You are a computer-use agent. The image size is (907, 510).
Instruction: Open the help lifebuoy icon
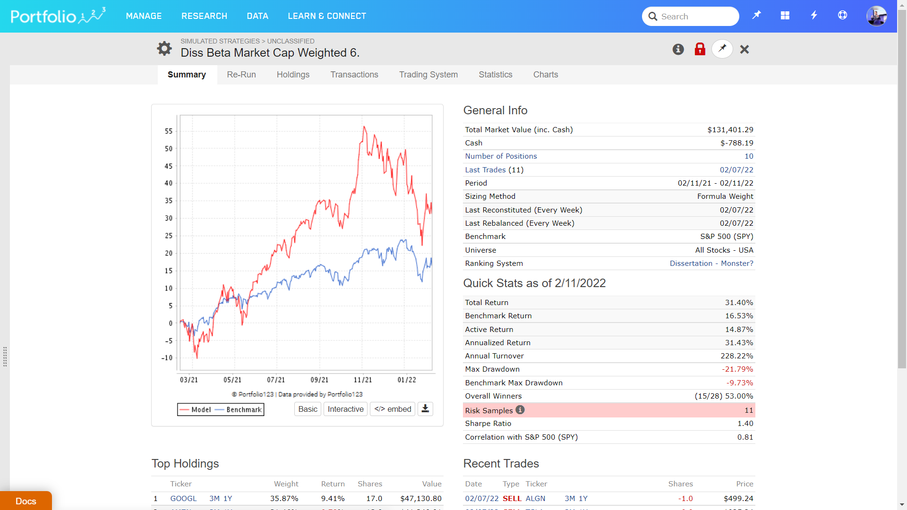[x=842, y=16]
